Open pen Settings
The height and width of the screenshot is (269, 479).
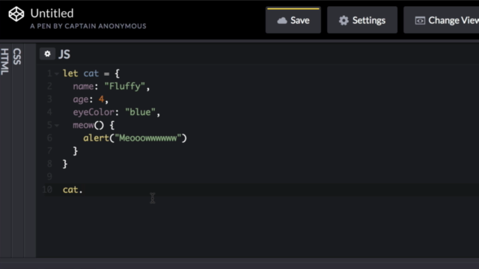point(362,20)
